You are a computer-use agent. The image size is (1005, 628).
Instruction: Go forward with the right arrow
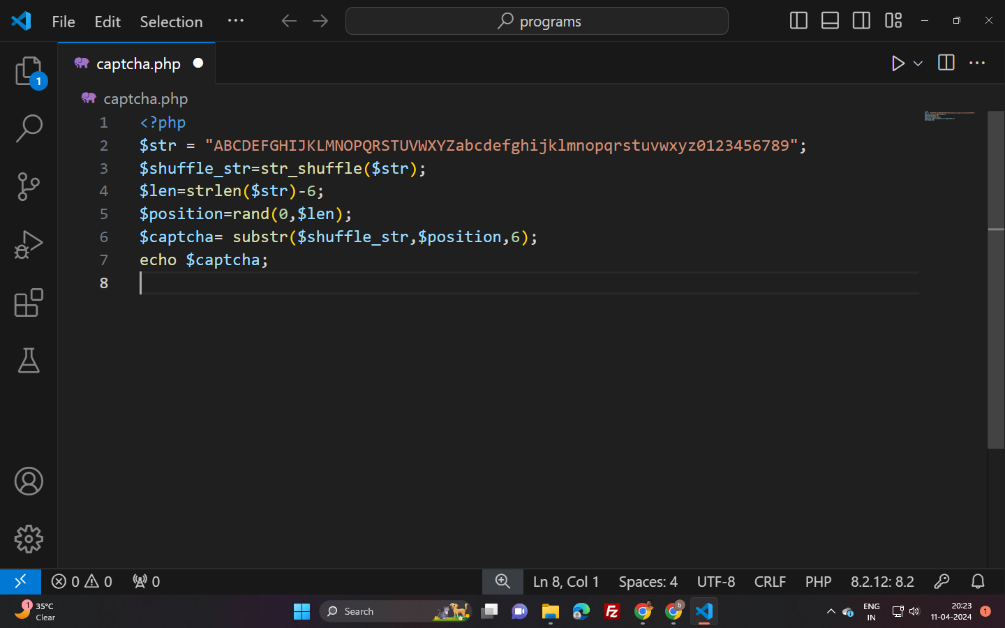[320, 21]
